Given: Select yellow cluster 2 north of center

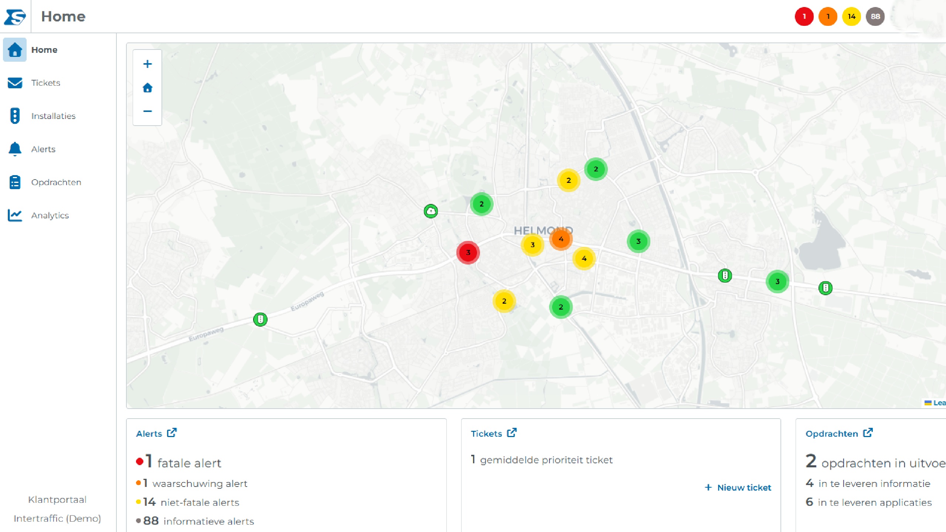Looking at the screenshot, I should click(568, 180).
